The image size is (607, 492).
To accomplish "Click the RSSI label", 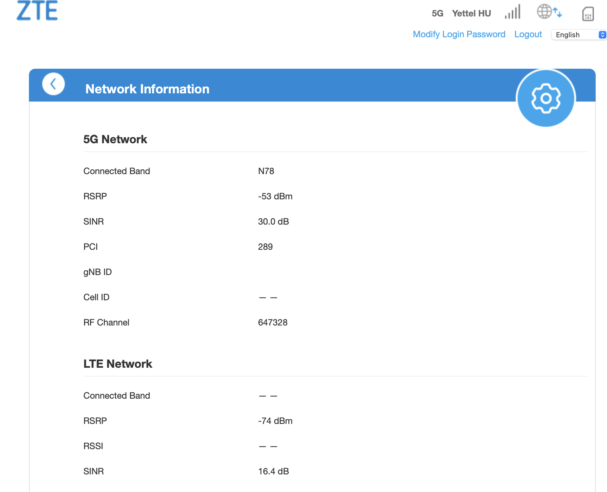I will pos(93,446).
